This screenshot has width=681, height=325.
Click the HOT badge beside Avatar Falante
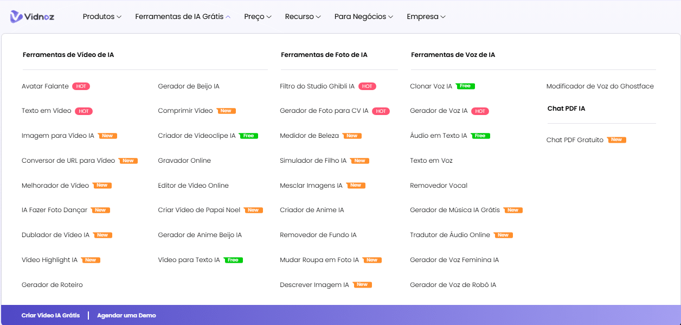(81, 86)
